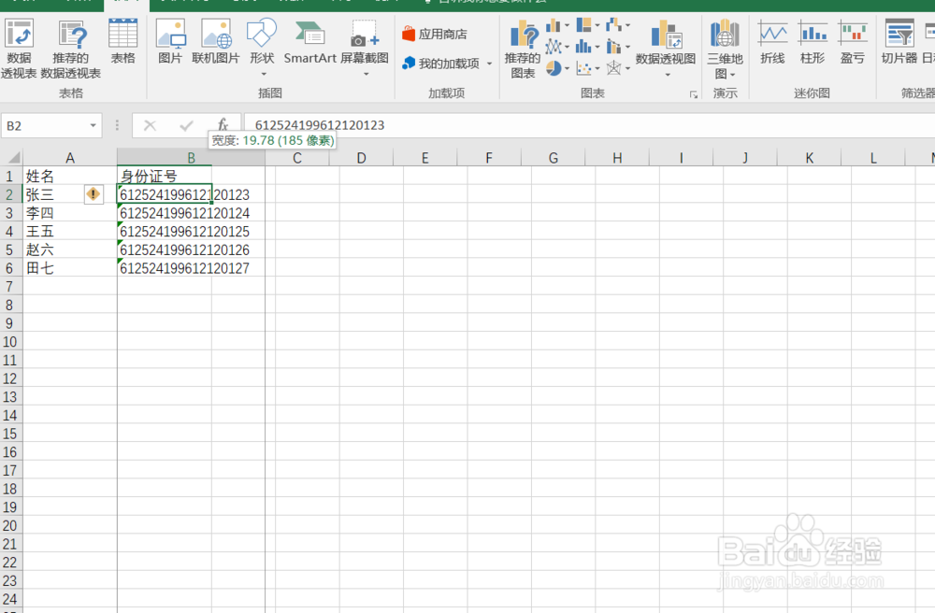Open Online Pictures (联机图片)

(x=216, y=42)
